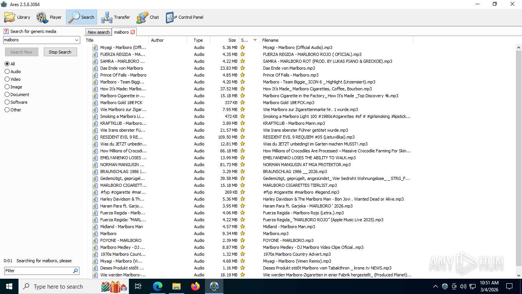Click star icon for RESIDENT EVIL 9 REQUIEM row
The width and height of the screenshot is (522, 294).
pos(243,137)
